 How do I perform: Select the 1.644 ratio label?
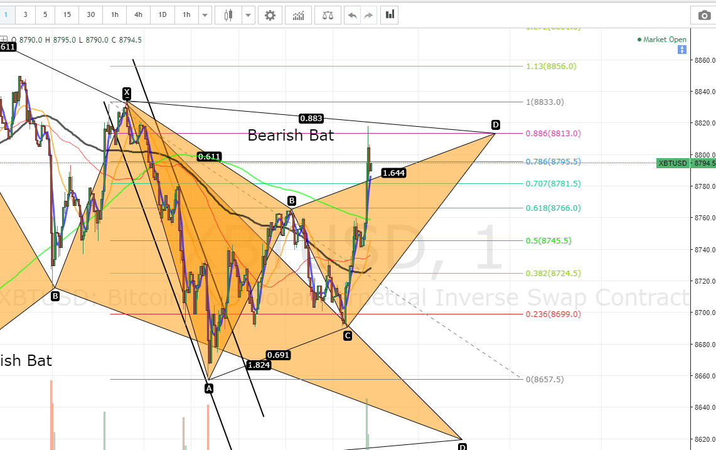coord(393,173)
